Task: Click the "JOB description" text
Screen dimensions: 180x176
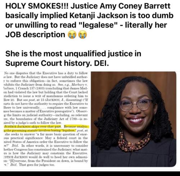Action: (35, 35)
